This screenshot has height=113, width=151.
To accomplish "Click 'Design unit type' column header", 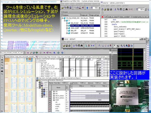I will (x=94, y=15).
